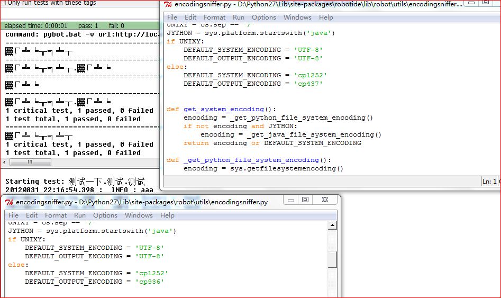Open the Edit menu in the lower IDLE window

tap(32, 215)
